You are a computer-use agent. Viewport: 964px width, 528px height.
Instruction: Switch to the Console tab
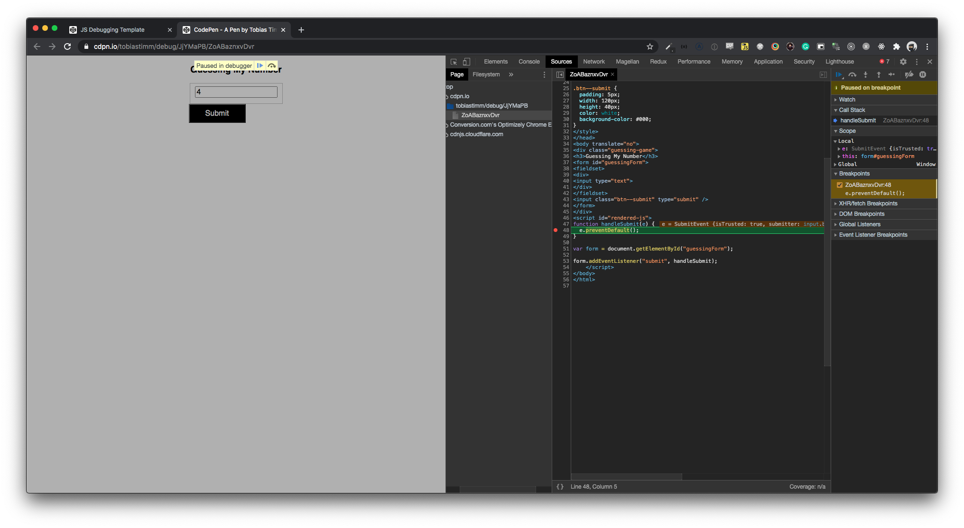(x=529, y=62)
